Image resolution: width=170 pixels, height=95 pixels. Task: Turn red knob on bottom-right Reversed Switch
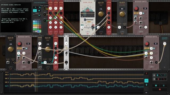tap(147, 44)
